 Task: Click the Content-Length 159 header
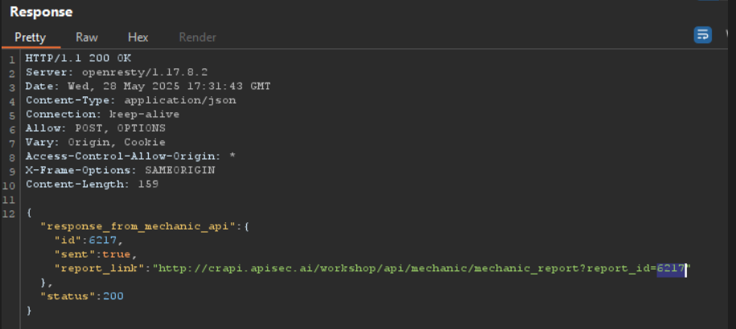(x=92, y=185)
